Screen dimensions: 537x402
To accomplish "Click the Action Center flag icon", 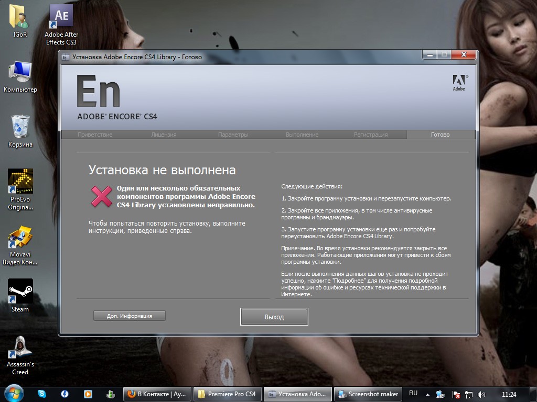I will click(x=456, y=395).
